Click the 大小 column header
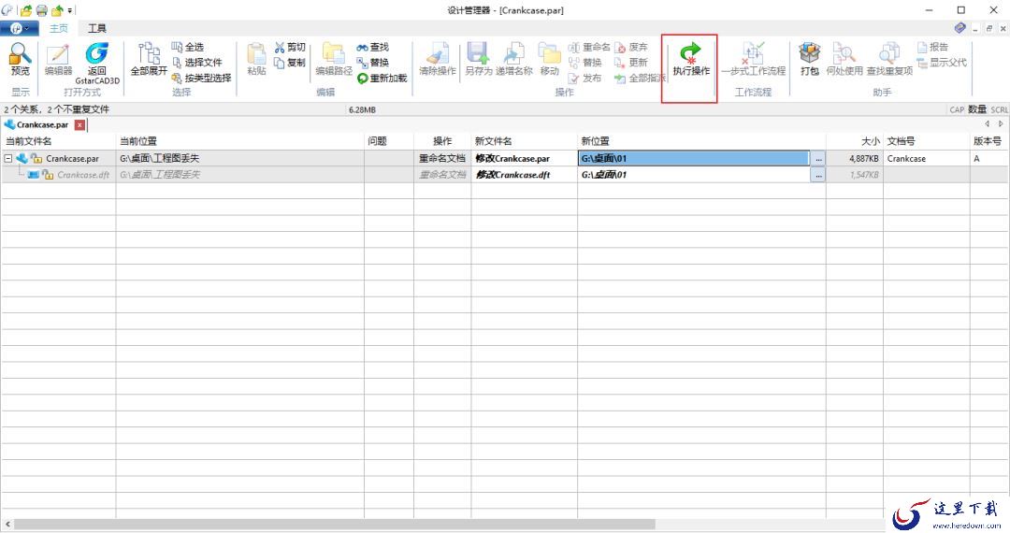 [854, 141]
